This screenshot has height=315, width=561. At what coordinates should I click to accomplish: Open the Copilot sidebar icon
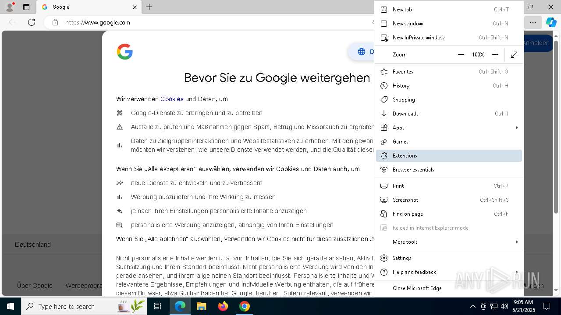[x=551, y=22]
